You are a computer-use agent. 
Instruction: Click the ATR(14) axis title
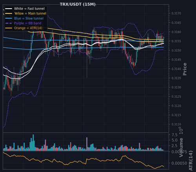click(191, 161)
